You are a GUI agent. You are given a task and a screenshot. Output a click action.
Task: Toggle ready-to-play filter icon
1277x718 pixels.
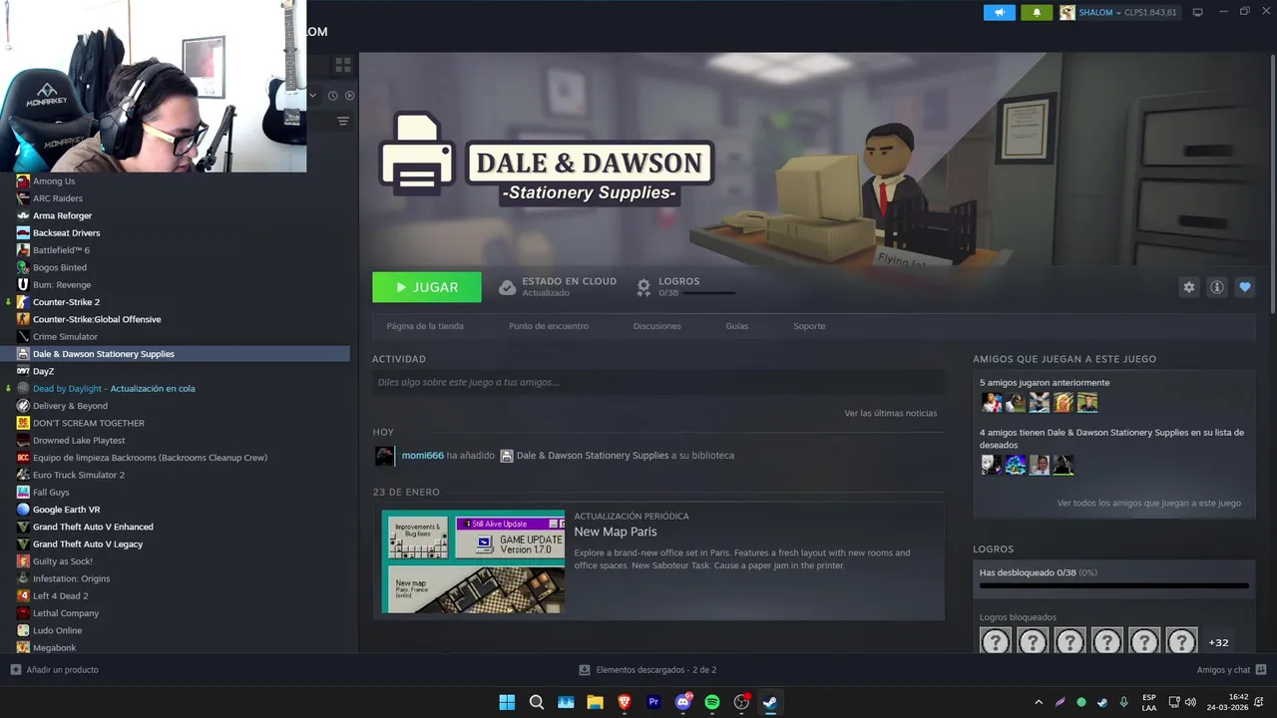tap(349, 96)
